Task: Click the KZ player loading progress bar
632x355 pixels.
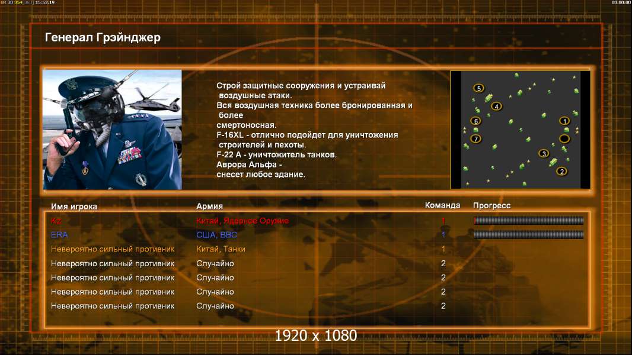Action: point(528,220)
